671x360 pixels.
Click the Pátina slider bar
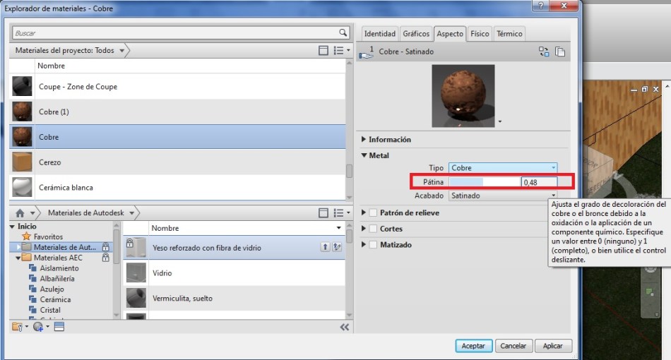484,182
